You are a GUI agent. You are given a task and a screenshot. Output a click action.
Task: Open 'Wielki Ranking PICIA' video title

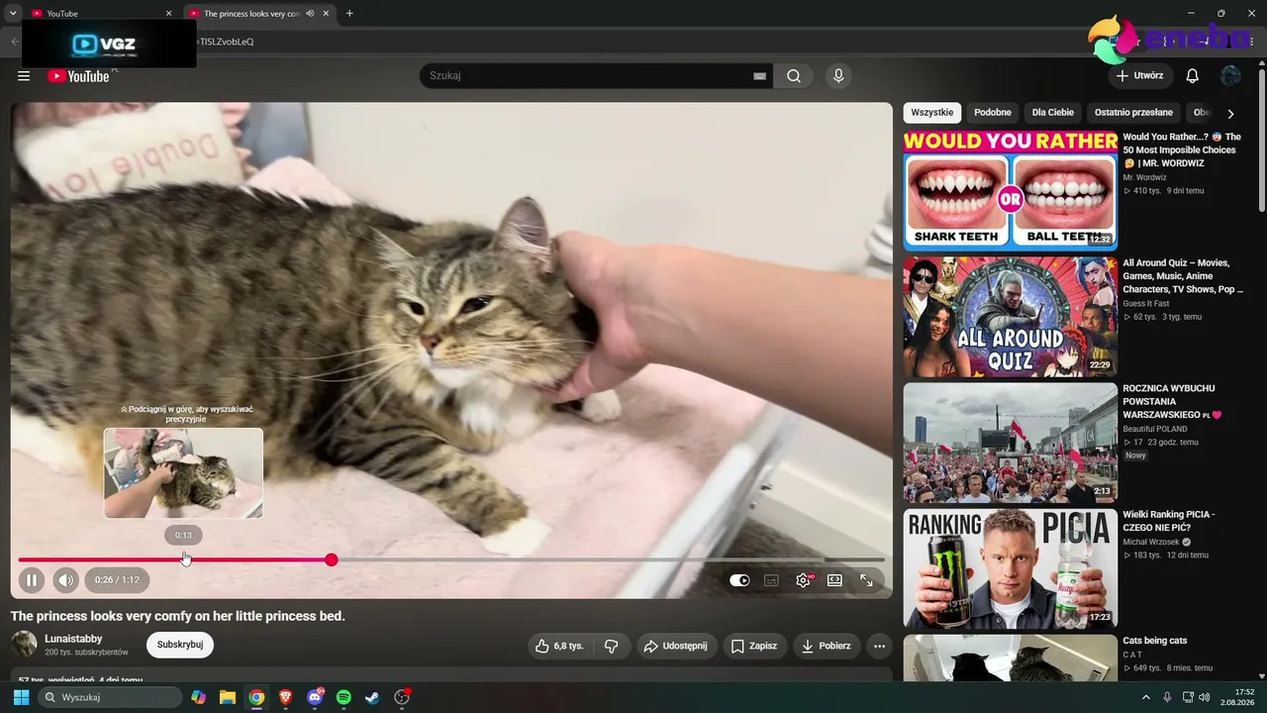point(1169,521)
